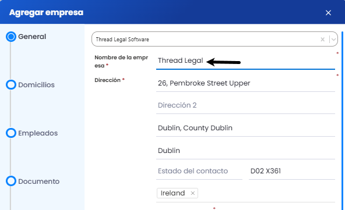Select the Documento step circle
Screen dimensions: 345x210
point(11,181)
